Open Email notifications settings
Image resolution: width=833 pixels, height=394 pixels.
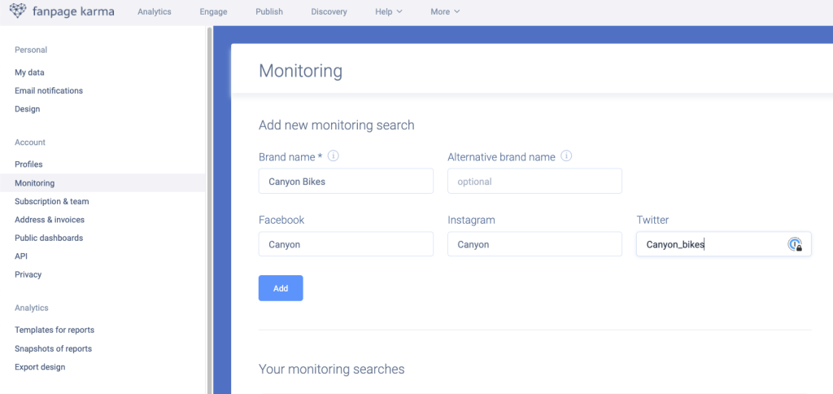[49, 90]
